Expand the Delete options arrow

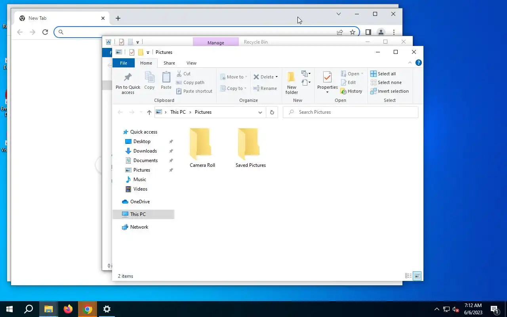[x=276, y=77]
